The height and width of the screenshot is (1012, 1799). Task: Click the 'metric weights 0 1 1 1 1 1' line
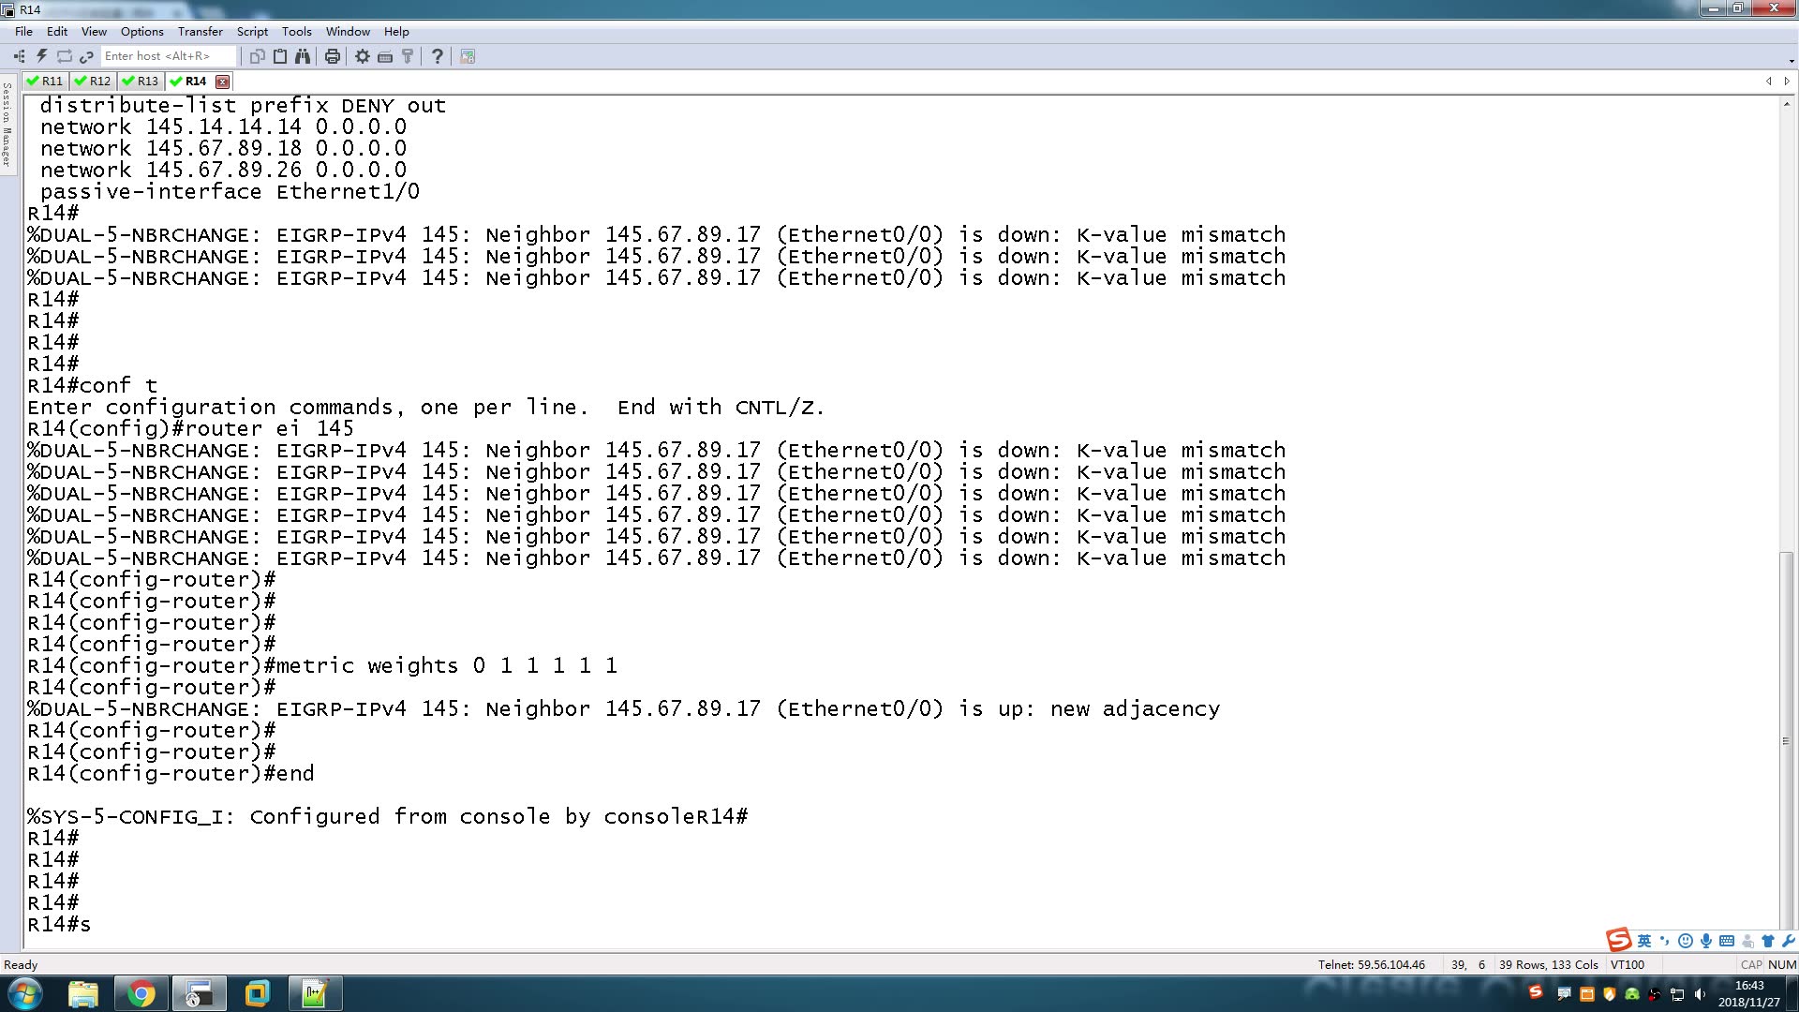[x=446, y=666]
